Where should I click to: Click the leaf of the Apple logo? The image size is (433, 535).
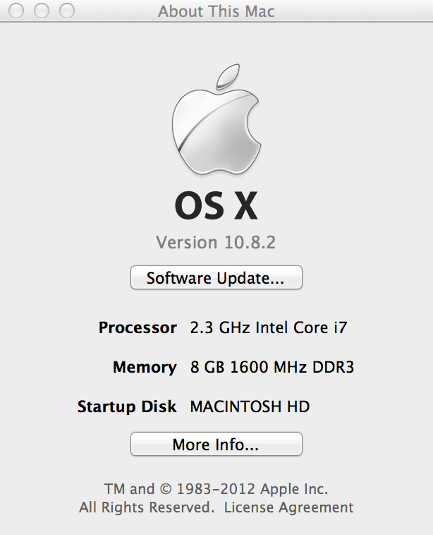pyautogui.click(x=228, y=76)
